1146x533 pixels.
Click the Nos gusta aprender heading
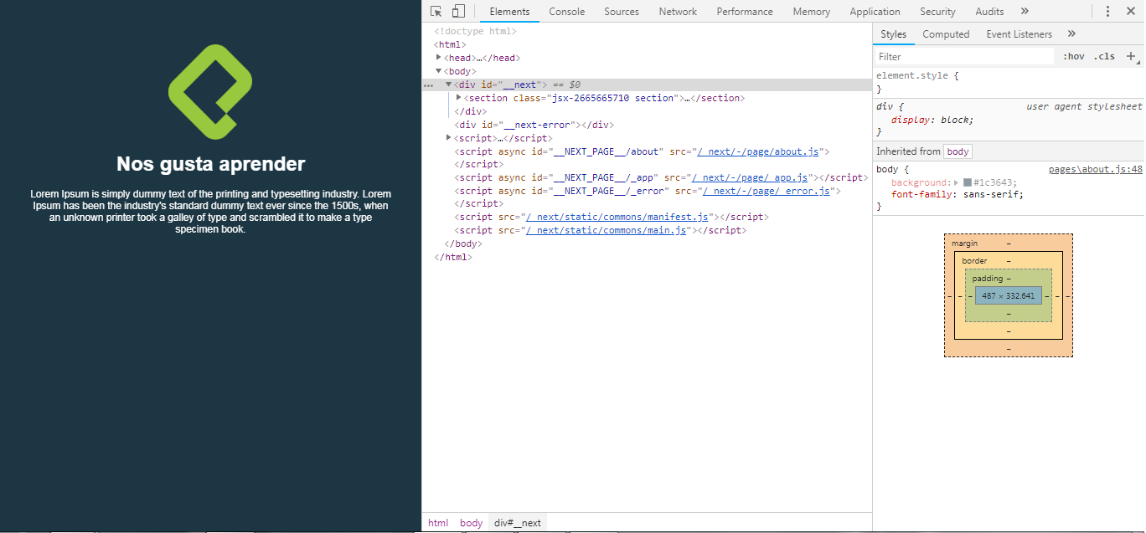tap(210, 164)
